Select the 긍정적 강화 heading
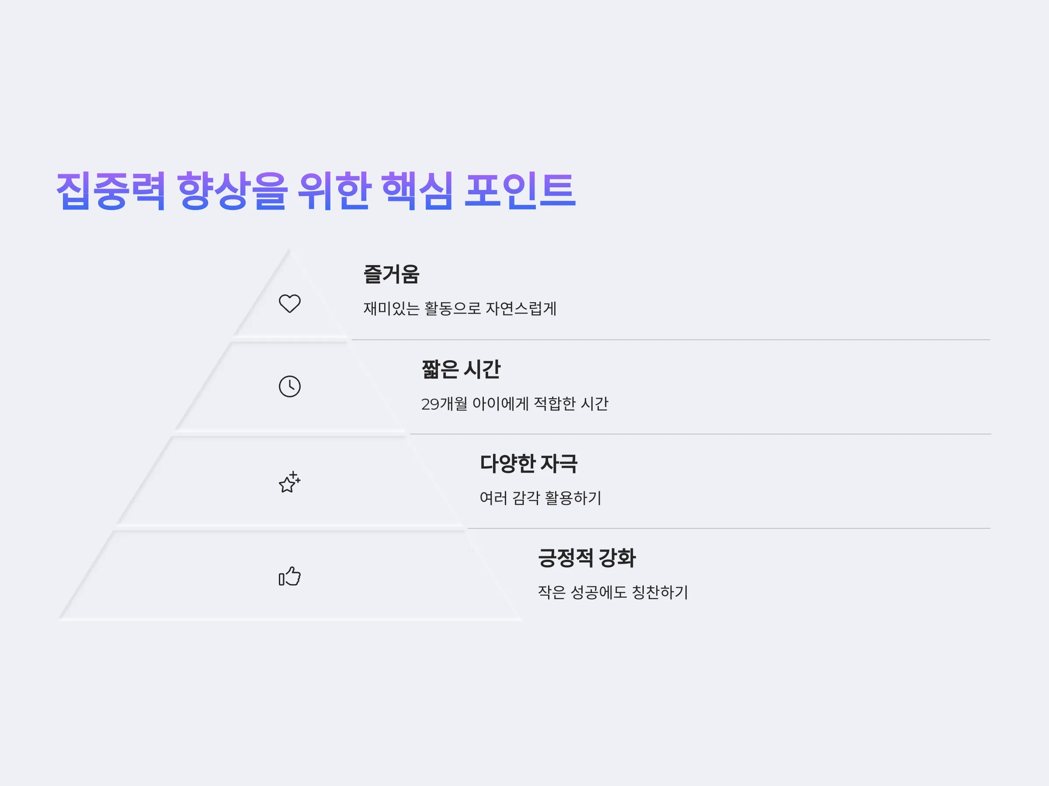 587,558
